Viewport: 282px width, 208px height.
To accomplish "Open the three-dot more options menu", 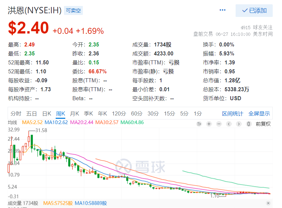I will [222, 10].
